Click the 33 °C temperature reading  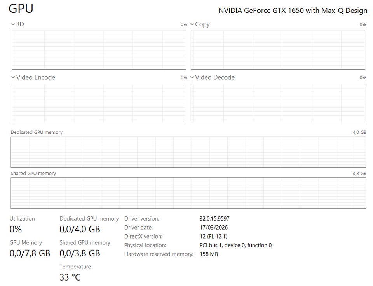70,277
